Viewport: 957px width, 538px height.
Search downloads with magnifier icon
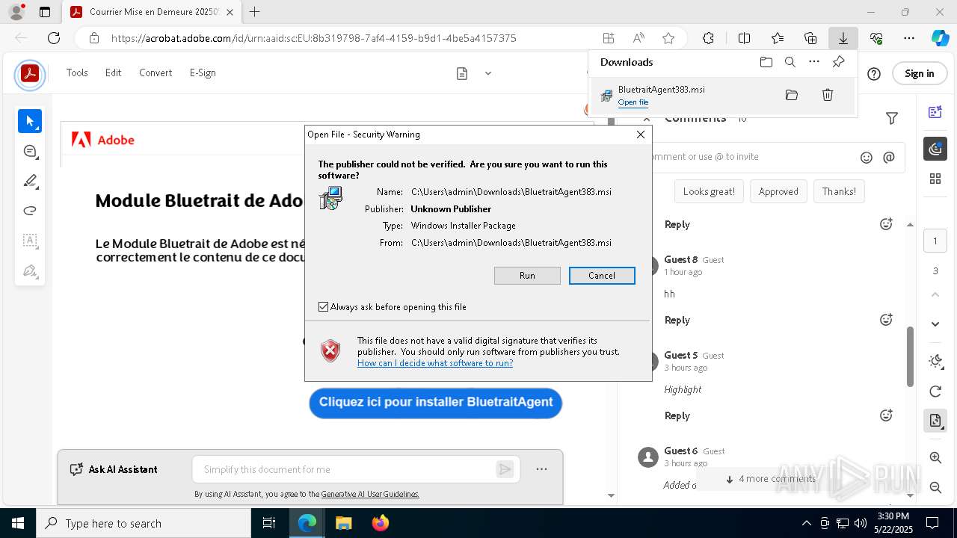point(790,62)
